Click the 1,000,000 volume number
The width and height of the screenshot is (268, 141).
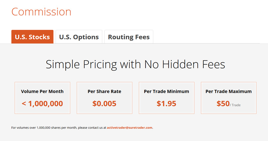click(x=45, y=104)
